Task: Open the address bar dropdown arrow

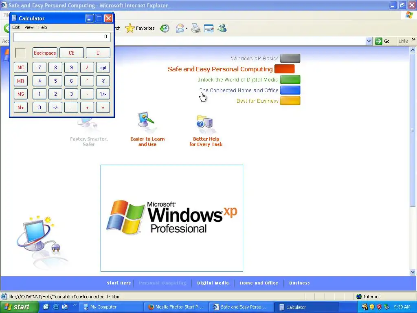Action: [x=369, y=41]
